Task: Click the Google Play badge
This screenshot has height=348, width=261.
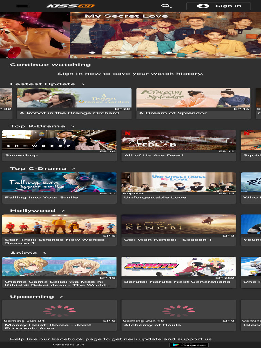Action: (189, 345)
